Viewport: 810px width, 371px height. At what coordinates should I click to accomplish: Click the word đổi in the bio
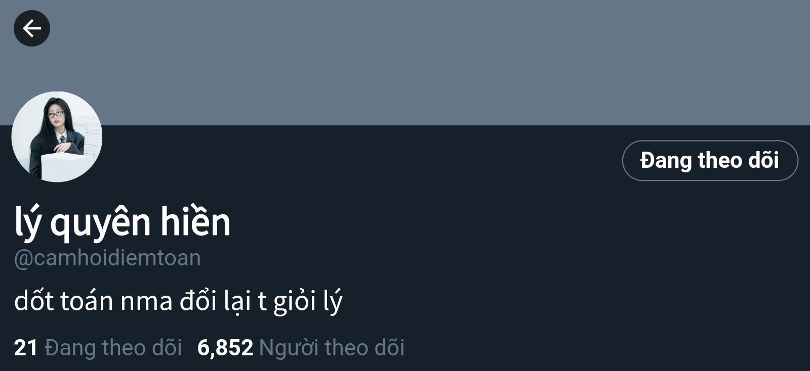pos(198,301)
